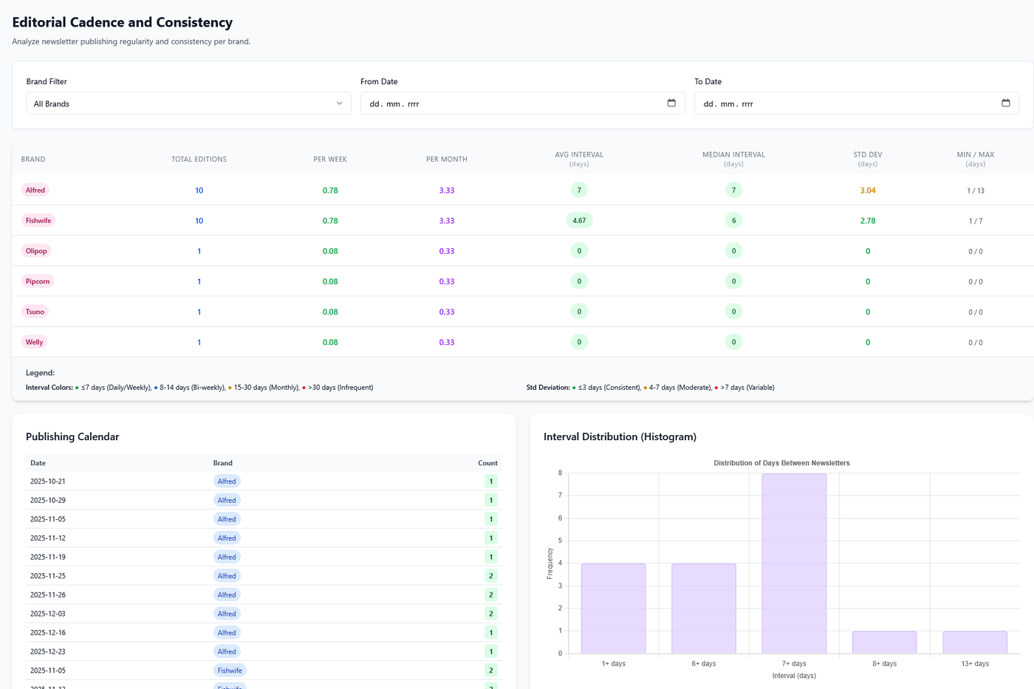Select the Welly brand badge

click(x=34, y=342)
